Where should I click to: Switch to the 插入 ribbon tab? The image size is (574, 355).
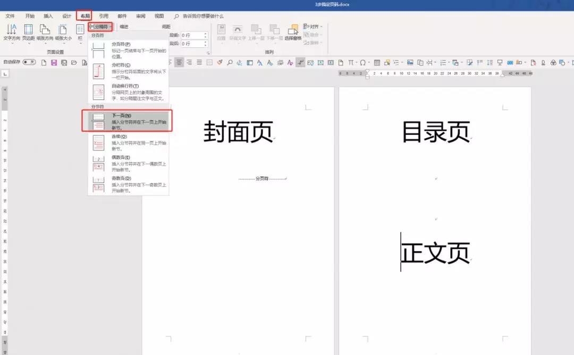coord(47,15)
